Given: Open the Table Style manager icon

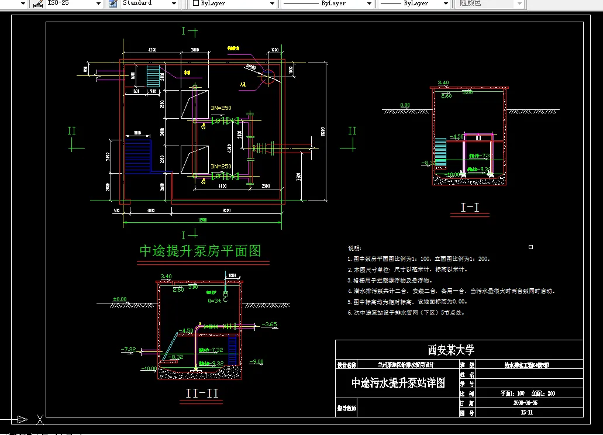Looking at the screenshot, I should pos(113,4).
